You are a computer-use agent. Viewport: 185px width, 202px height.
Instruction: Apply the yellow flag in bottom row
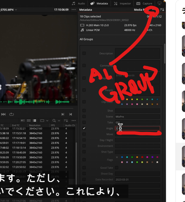point(142,162)
